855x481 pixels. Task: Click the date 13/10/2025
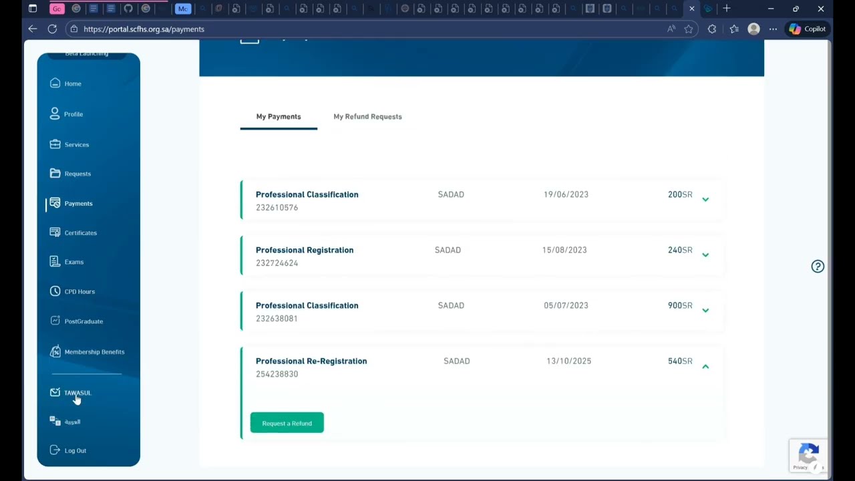coord(568,361)
